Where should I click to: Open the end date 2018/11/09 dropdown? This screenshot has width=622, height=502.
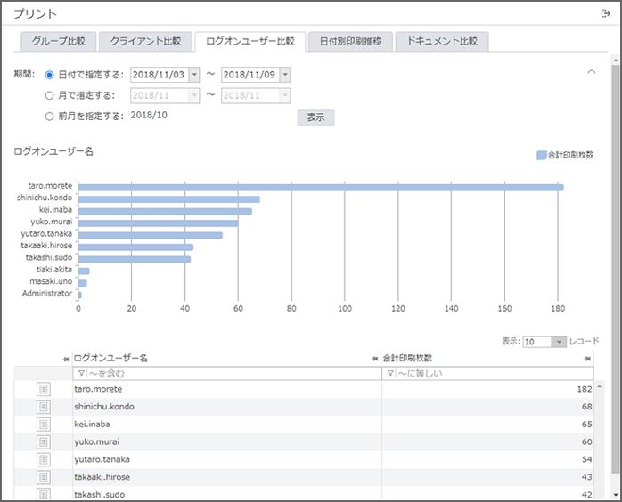click(x=284, y=75)
